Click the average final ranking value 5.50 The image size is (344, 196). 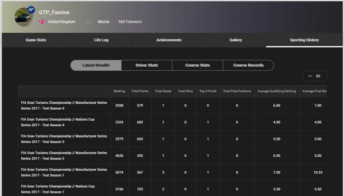[x=318, y=189]
